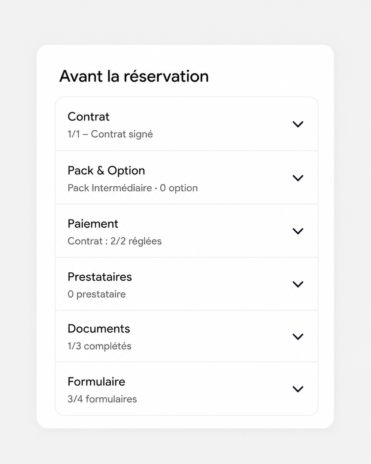This screenshot has width=371, height=464.
Task: Click the 'Avant la réservation' heading
Action: click(134, 76)
